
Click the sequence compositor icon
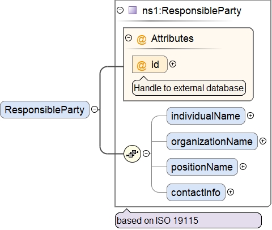(132, 154)
